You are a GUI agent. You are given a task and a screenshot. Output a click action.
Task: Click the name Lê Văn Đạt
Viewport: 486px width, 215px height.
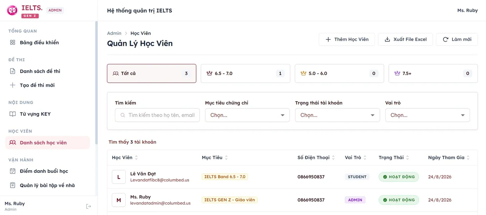pyautogui.click(x=143, y=174)
